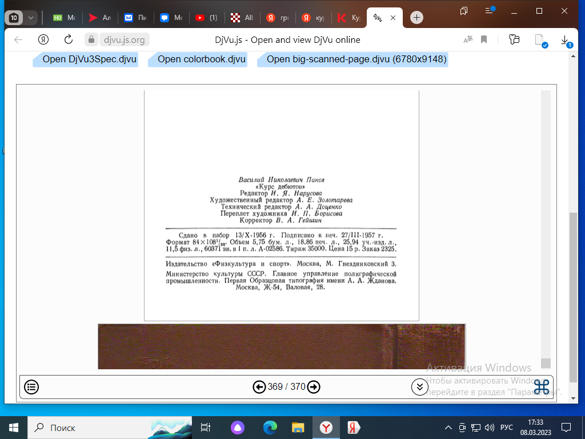Image resolution: width=585 pixels, height=439 pixels.
Task: Switch to the YouTube tab
Action: (206, 18)
